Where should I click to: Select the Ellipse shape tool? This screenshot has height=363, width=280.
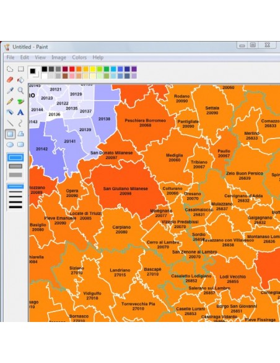(x=10, y=145)
